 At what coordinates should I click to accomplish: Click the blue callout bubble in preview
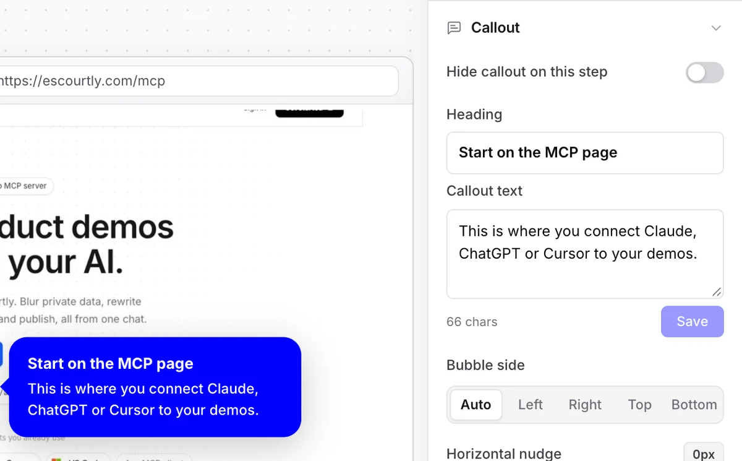click(155, 387)
